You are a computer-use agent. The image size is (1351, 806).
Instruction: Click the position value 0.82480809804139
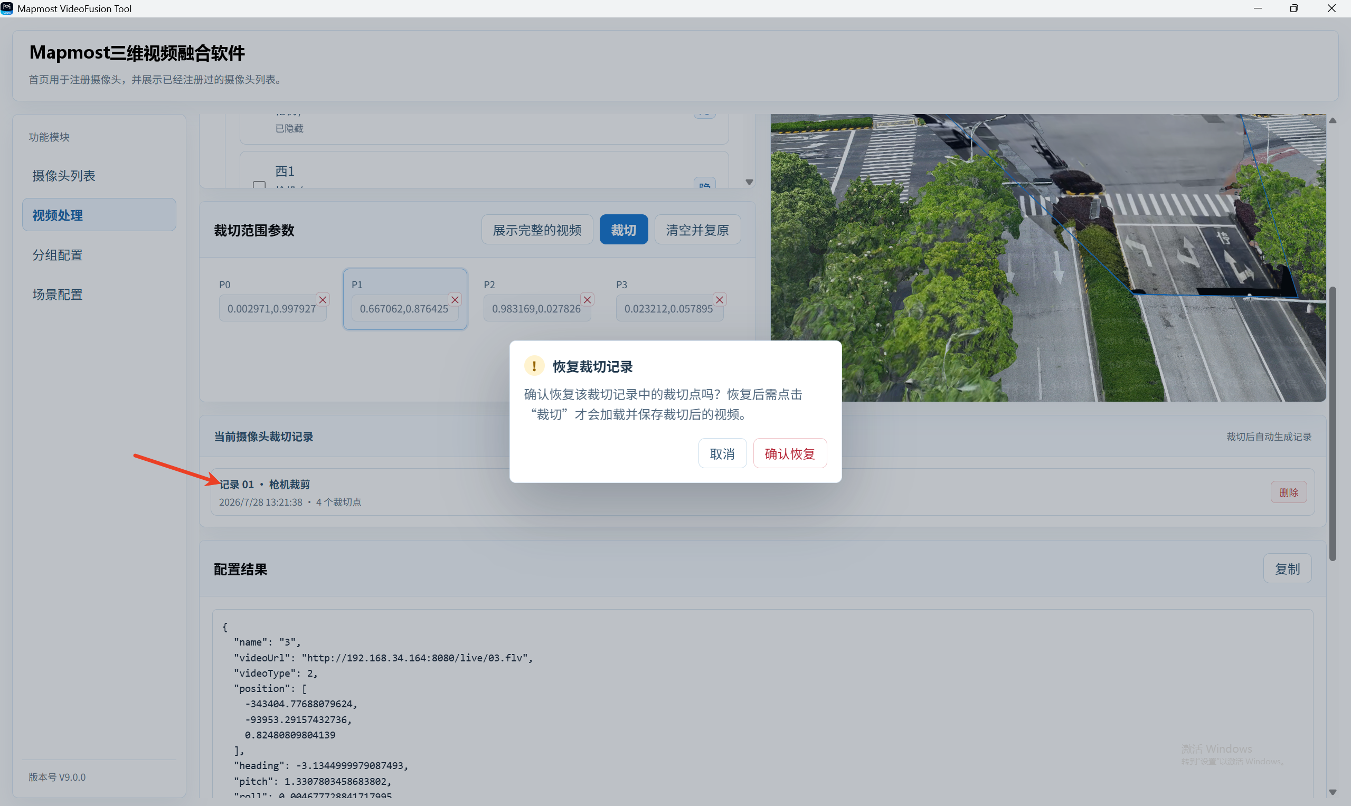290,735
